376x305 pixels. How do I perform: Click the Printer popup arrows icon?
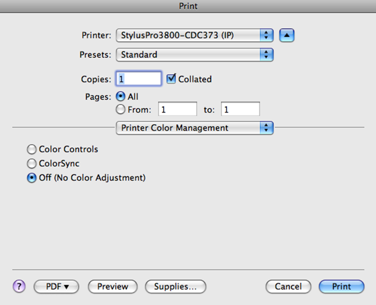pyautogui.click(x=266, y=36)
